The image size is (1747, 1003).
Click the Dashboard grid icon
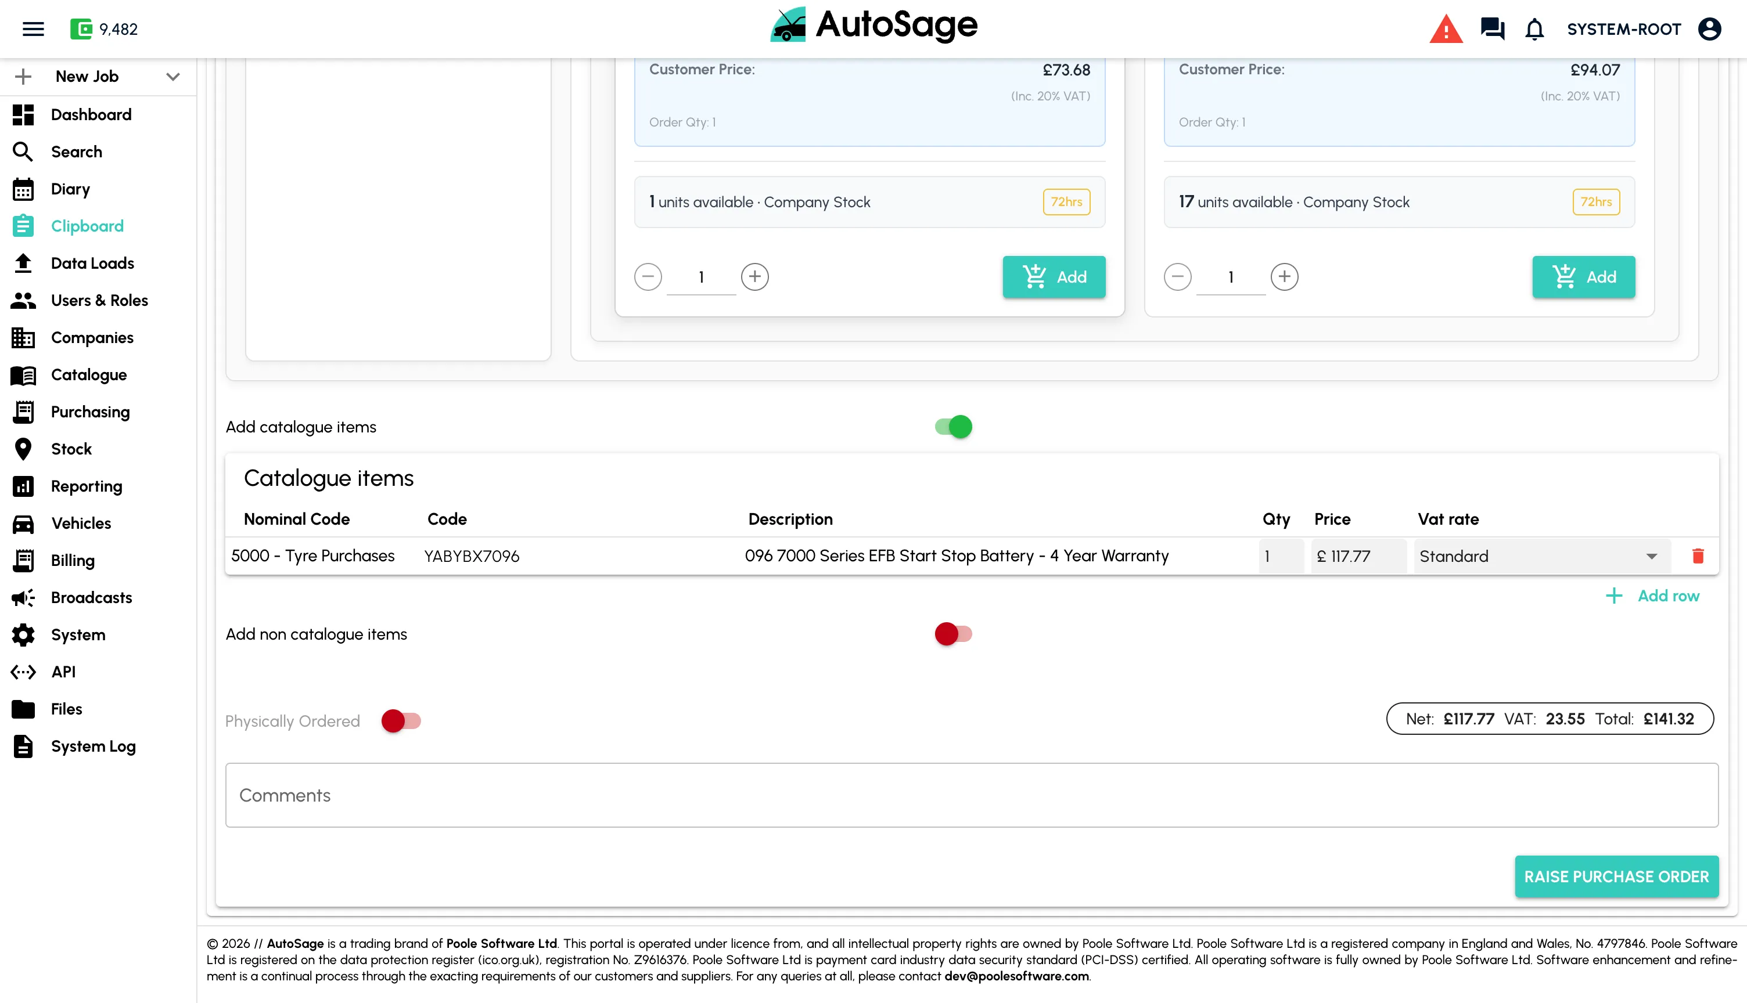23,114
